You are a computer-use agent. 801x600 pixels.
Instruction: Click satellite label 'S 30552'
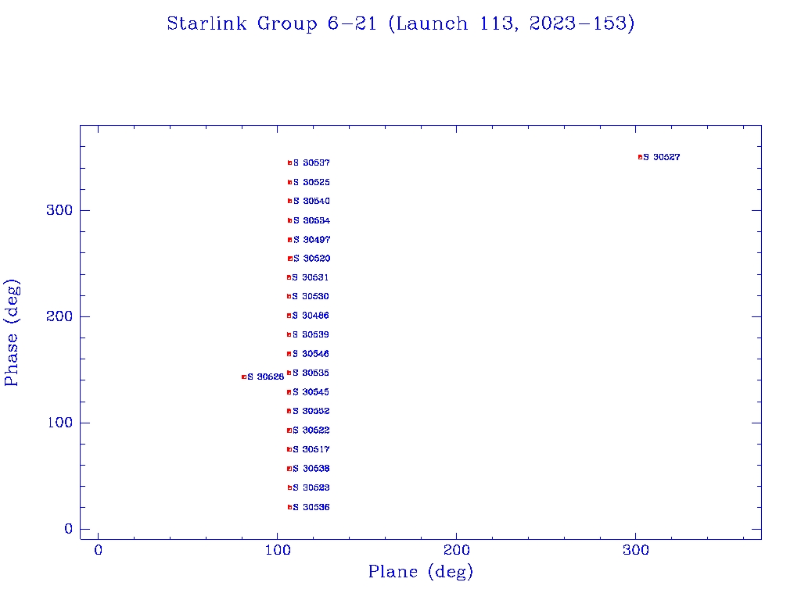pyautogui.click(x=311, y=411)
